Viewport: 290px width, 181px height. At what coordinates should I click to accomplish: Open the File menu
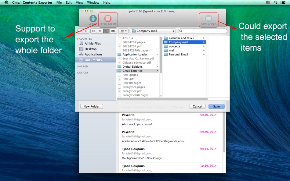click(59, 2)
